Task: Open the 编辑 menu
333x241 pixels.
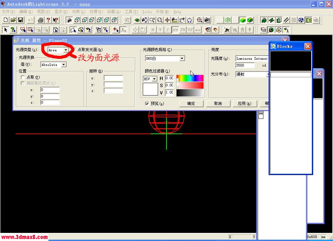Action: pyautogui.click(x=26, y=12)
